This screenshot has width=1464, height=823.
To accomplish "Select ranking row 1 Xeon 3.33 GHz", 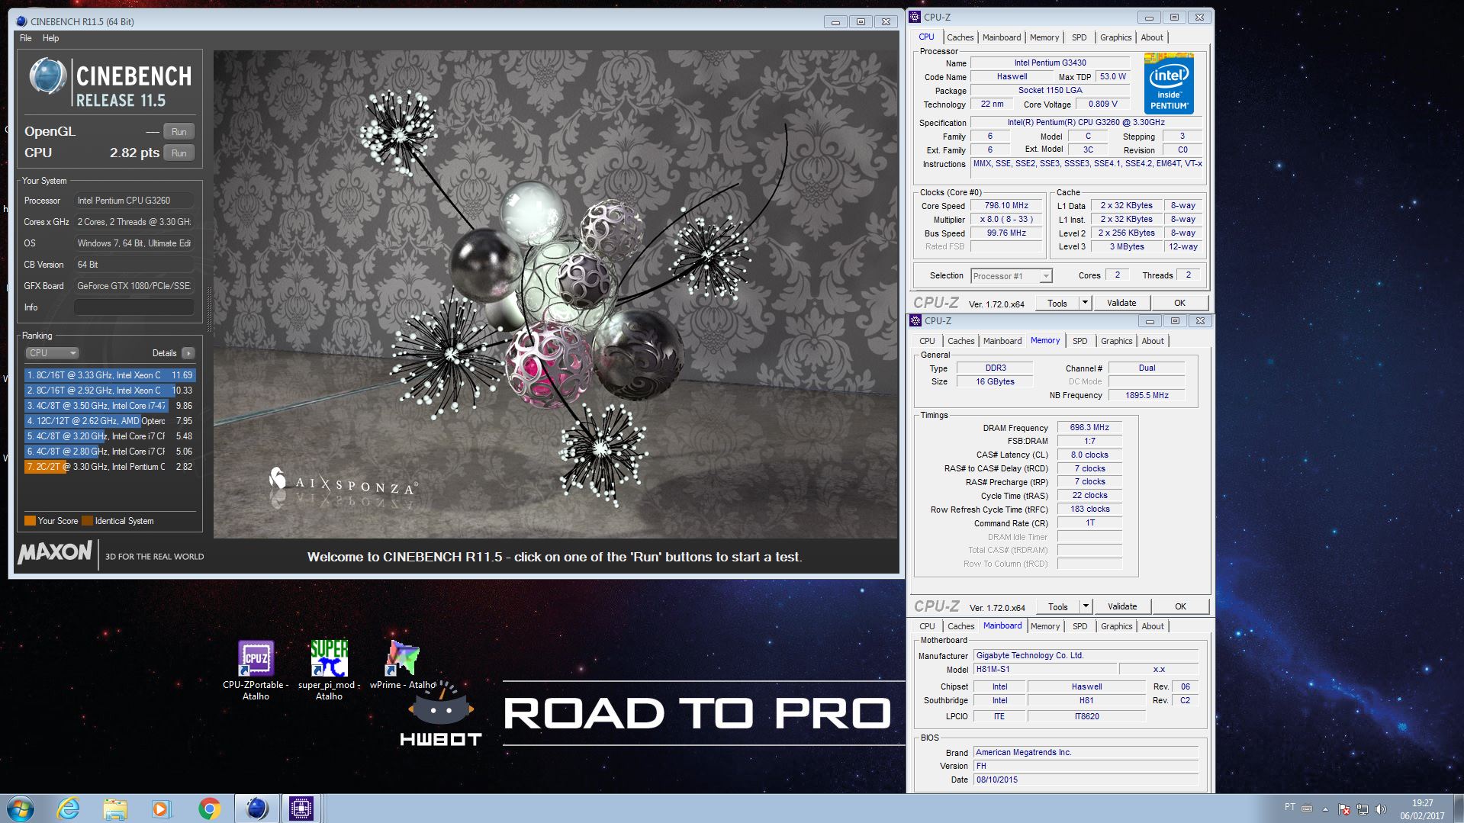I will click(x=110, y=375).
